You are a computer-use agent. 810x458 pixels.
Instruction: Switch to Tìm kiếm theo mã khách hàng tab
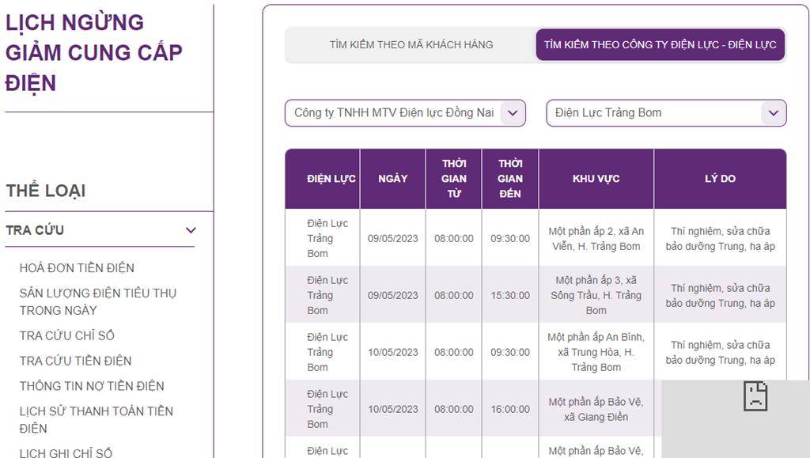click(x=411, y=45)
